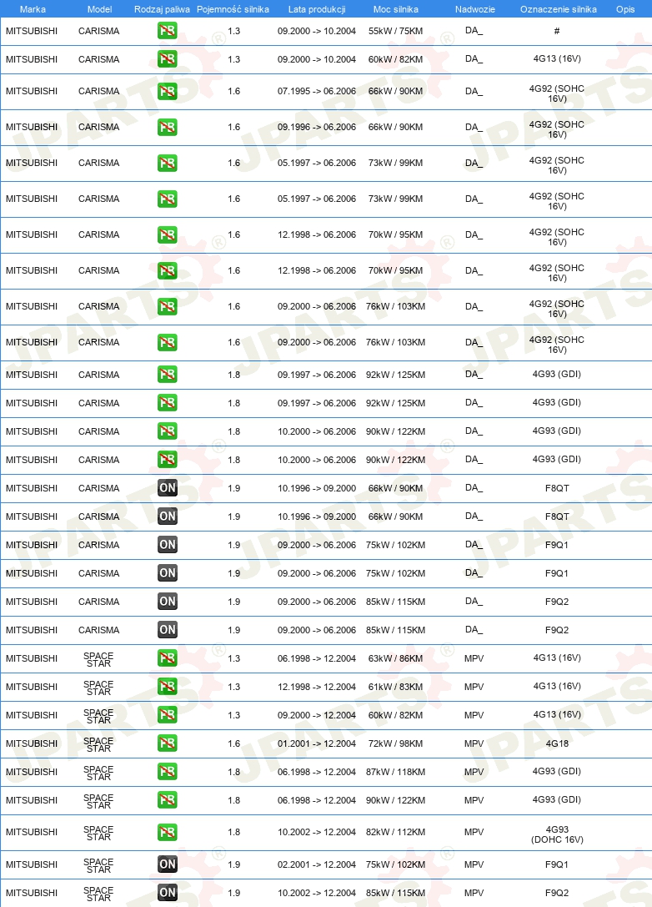Click the Model column header
The image size is (652, 907).
tap(99, 9)
